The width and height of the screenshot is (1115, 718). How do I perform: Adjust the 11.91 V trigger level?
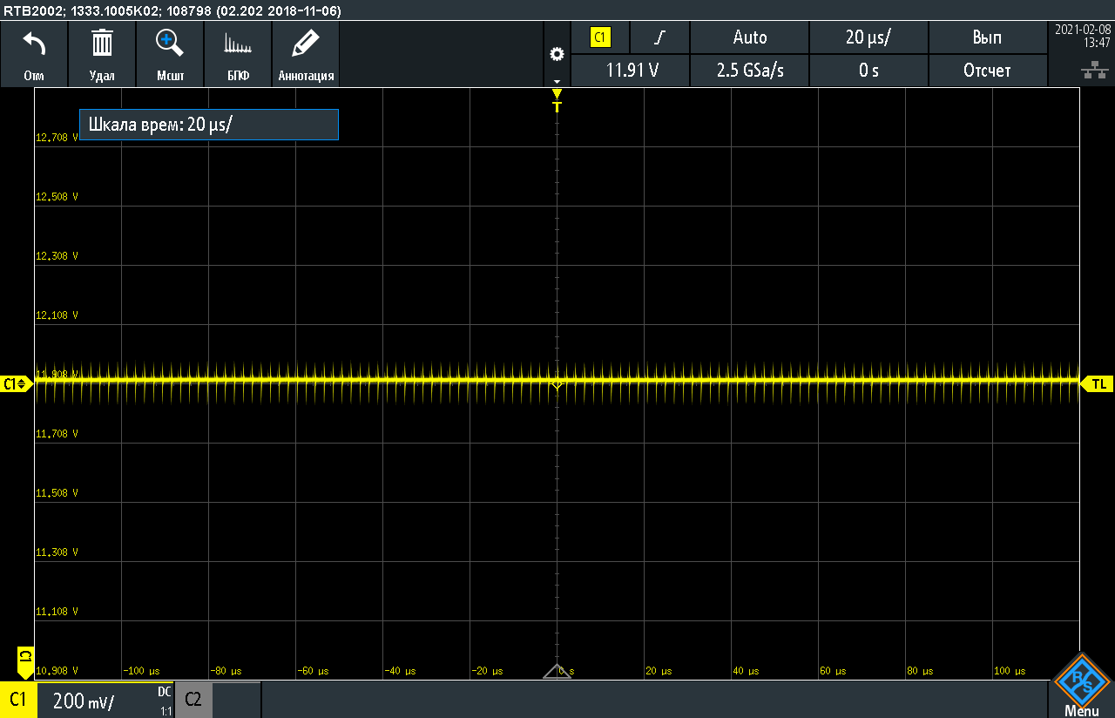[631, 71]
